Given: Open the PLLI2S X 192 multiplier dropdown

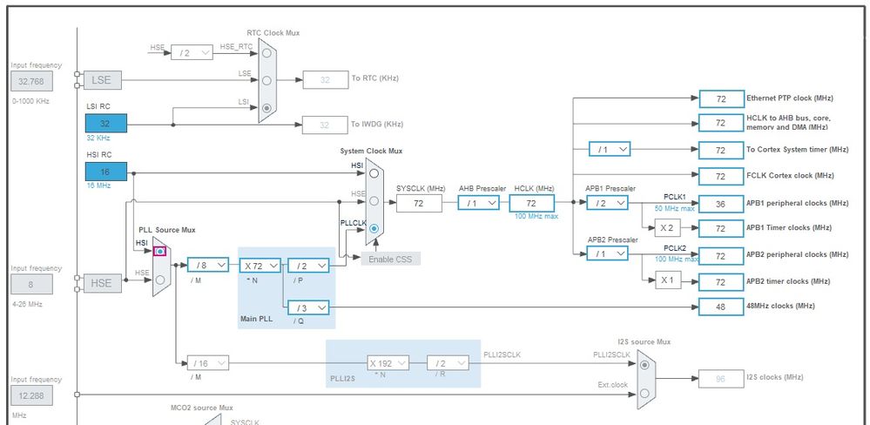Looking at the screenshot, I should tap(388, 363).
